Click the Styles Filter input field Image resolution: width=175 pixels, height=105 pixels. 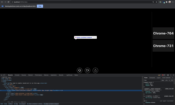(152, 80)
